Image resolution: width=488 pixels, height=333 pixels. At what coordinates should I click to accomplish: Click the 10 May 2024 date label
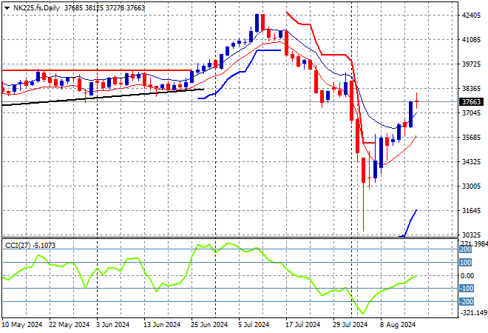24,324
